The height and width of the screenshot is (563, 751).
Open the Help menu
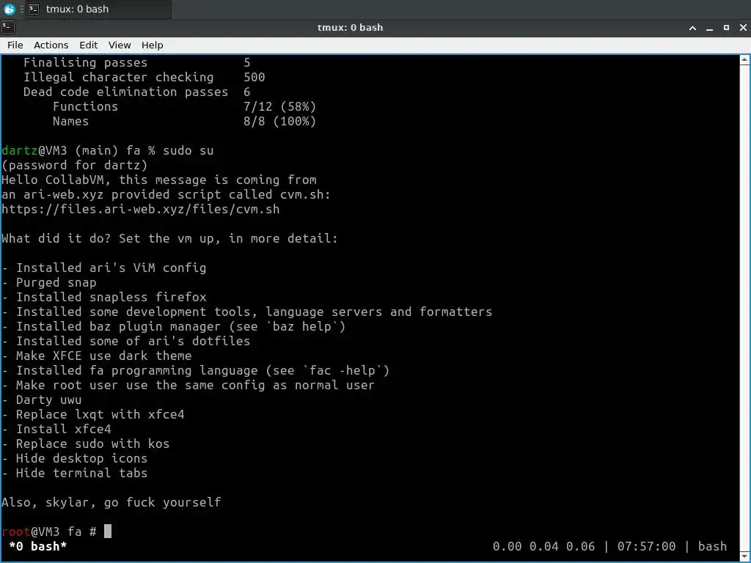coord(153,45)
